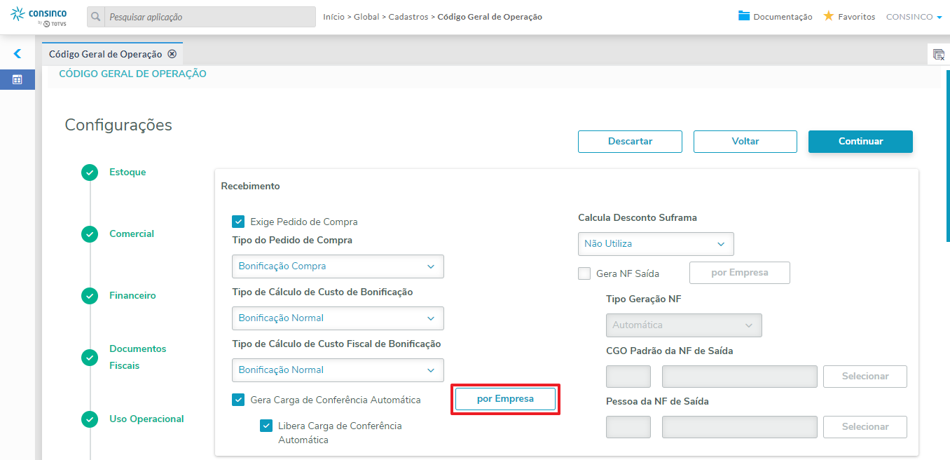Click the calendar grid icon in sidebar

tap(18, 80)
